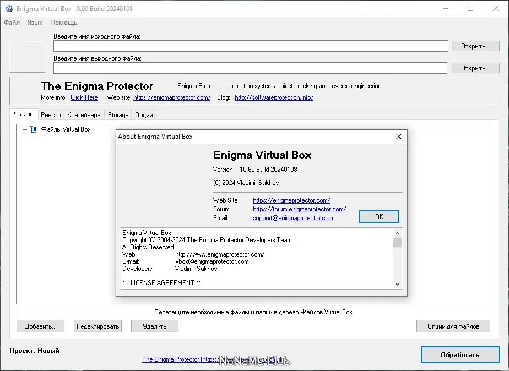Image resolution: width=509 pixels, height=371 pixels.
Task: Open the Файл menu
Action: click(x=12, y=23)
